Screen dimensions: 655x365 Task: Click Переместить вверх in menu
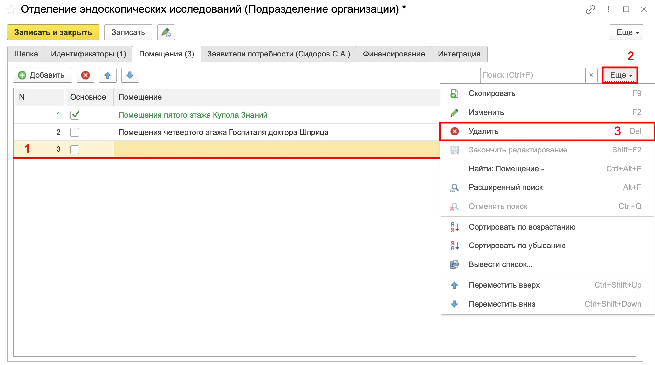tap(547, 285)
